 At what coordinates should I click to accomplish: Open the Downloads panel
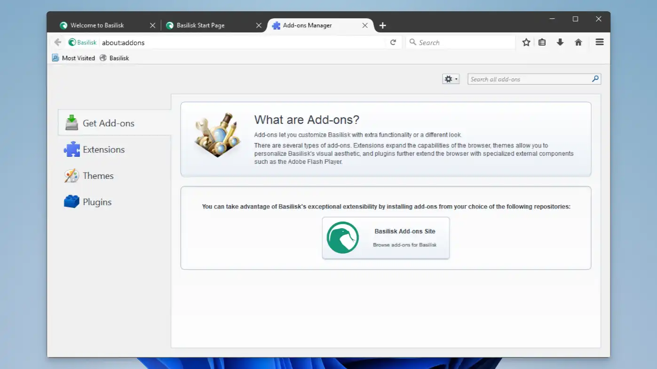coord(560,42)
